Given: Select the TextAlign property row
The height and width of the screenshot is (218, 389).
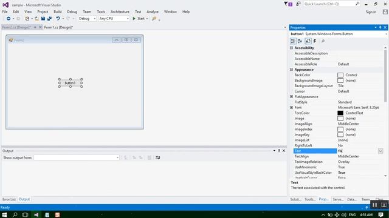Looking at the screenshot, I should [x=339, y=156].
